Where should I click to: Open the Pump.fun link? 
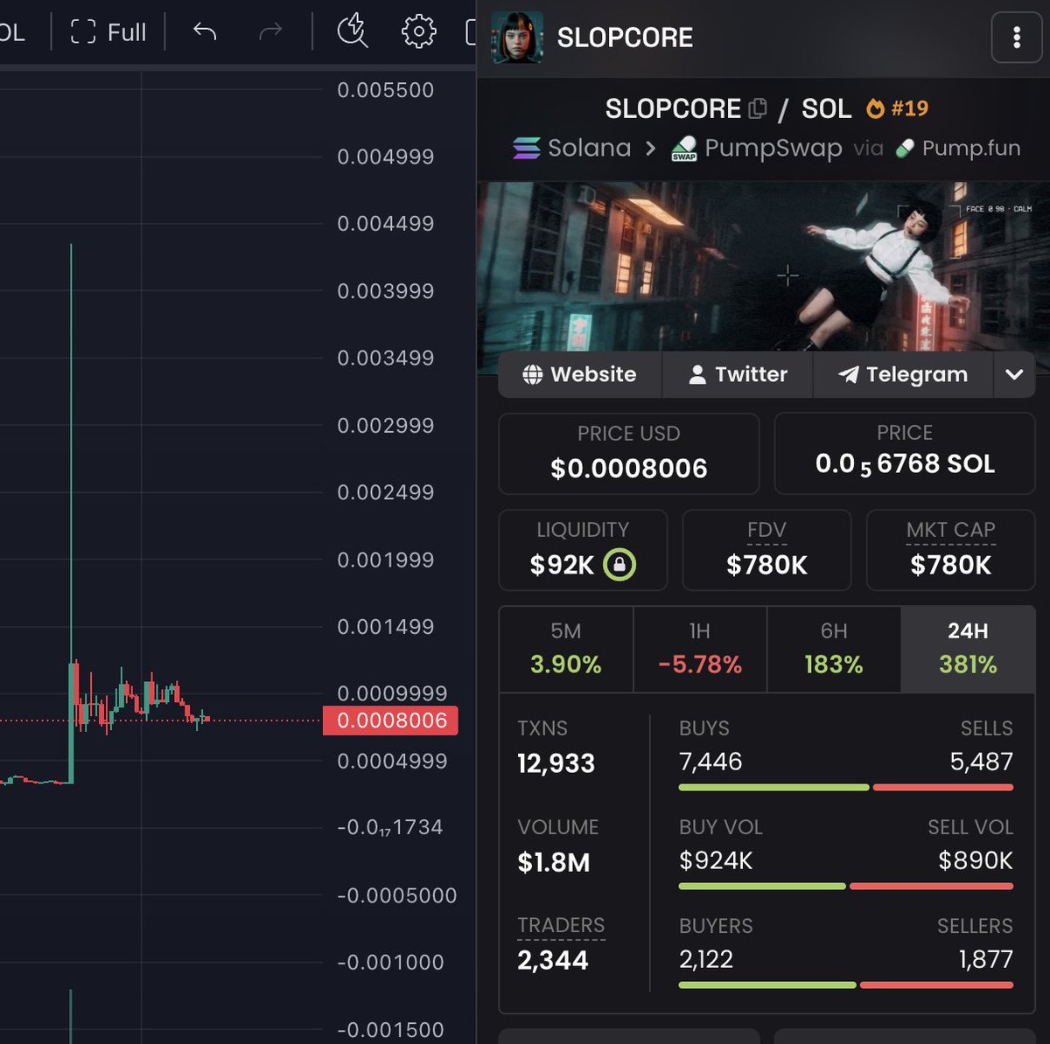(x=958, y=148)
